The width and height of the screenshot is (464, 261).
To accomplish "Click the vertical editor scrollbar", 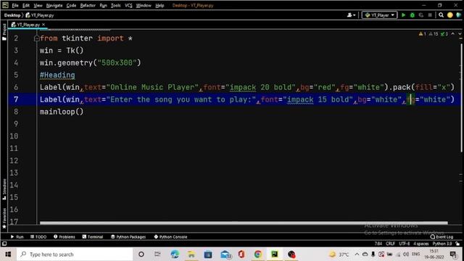I will click(x=461, y=98).
